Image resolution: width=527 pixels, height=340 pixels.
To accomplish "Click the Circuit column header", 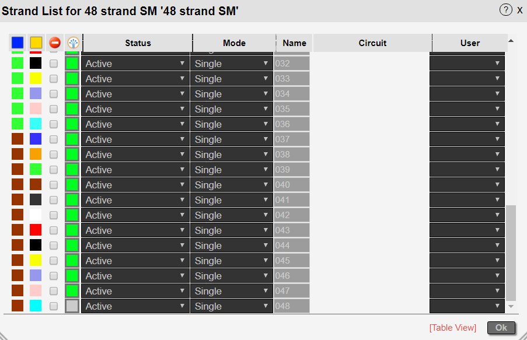I will (x=372, y=43).
